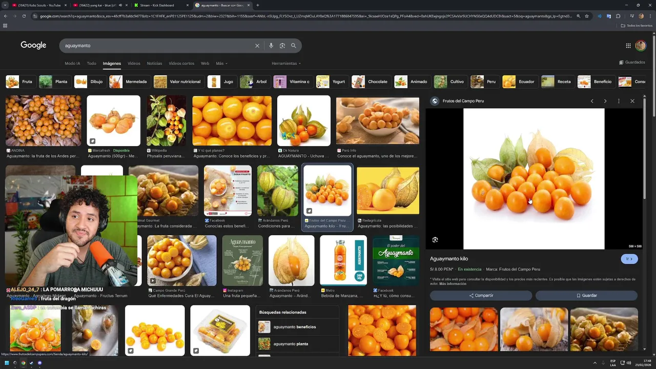This screenshot has height=369, width=656.
Task: Show next image in the preview panel
Action: coord(605,101)
